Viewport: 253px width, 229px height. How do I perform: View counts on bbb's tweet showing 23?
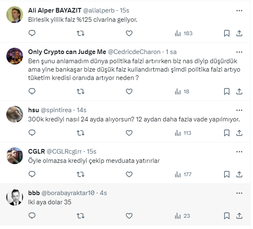coord(183,216)
